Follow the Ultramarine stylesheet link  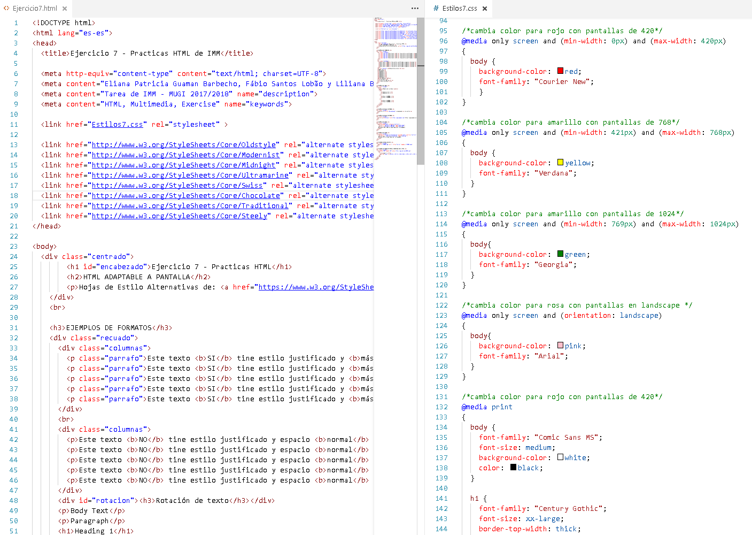[x=190, y=175]
